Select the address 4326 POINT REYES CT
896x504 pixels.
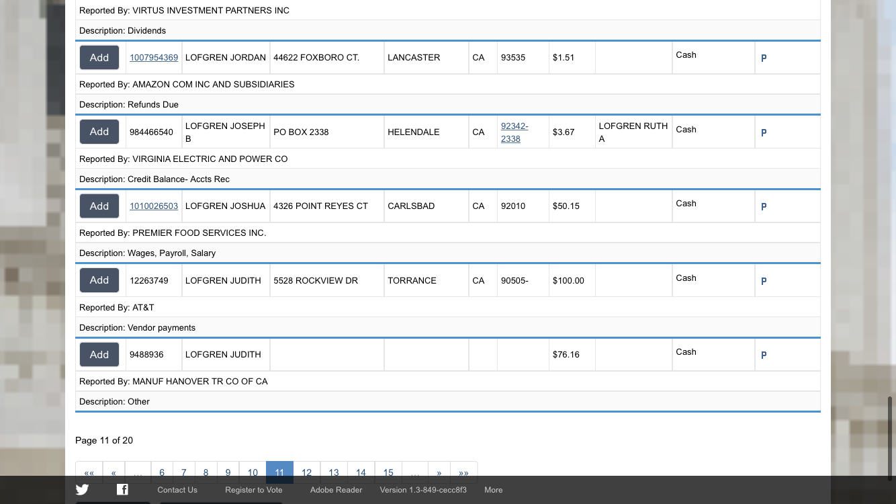[x=321, y=206]
